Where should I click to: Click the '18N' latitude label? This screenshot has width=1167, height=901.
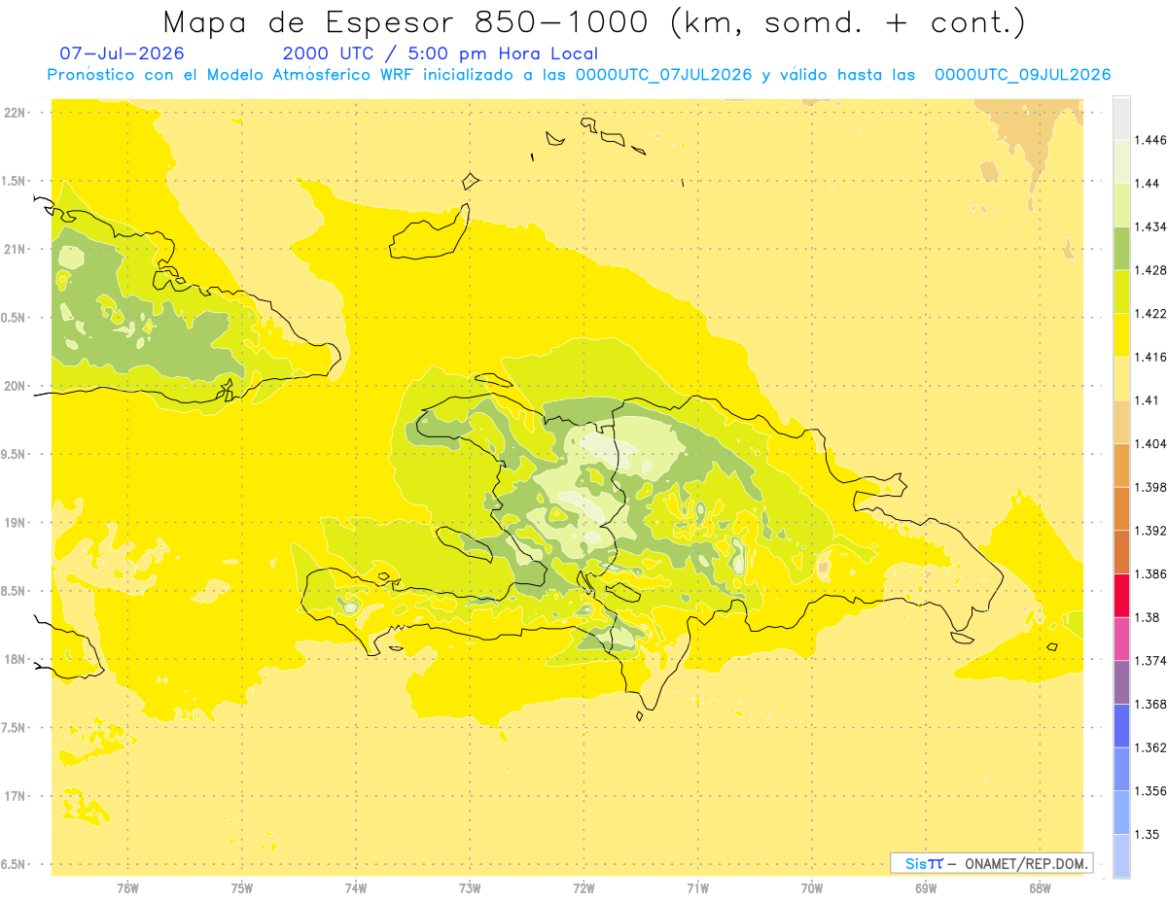coord(17,659)
